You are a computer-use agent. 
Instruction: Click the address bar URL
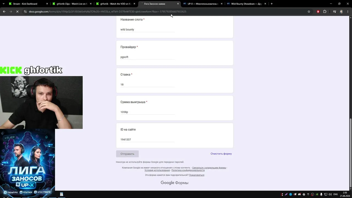[108, 12]
